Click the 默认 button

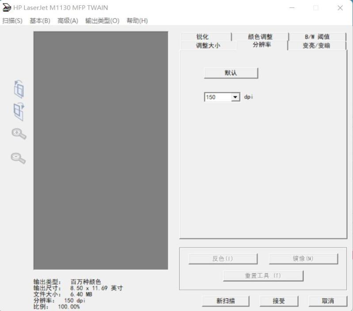click(231, 73)
